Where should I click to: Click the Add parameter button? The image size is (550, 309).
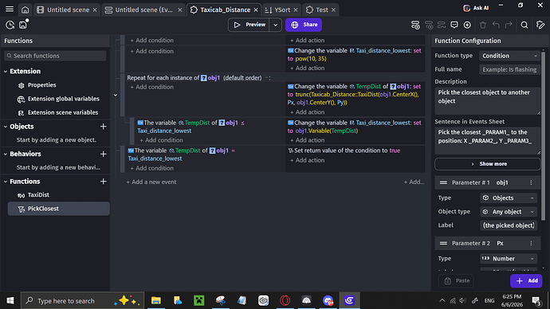point(526,280)
